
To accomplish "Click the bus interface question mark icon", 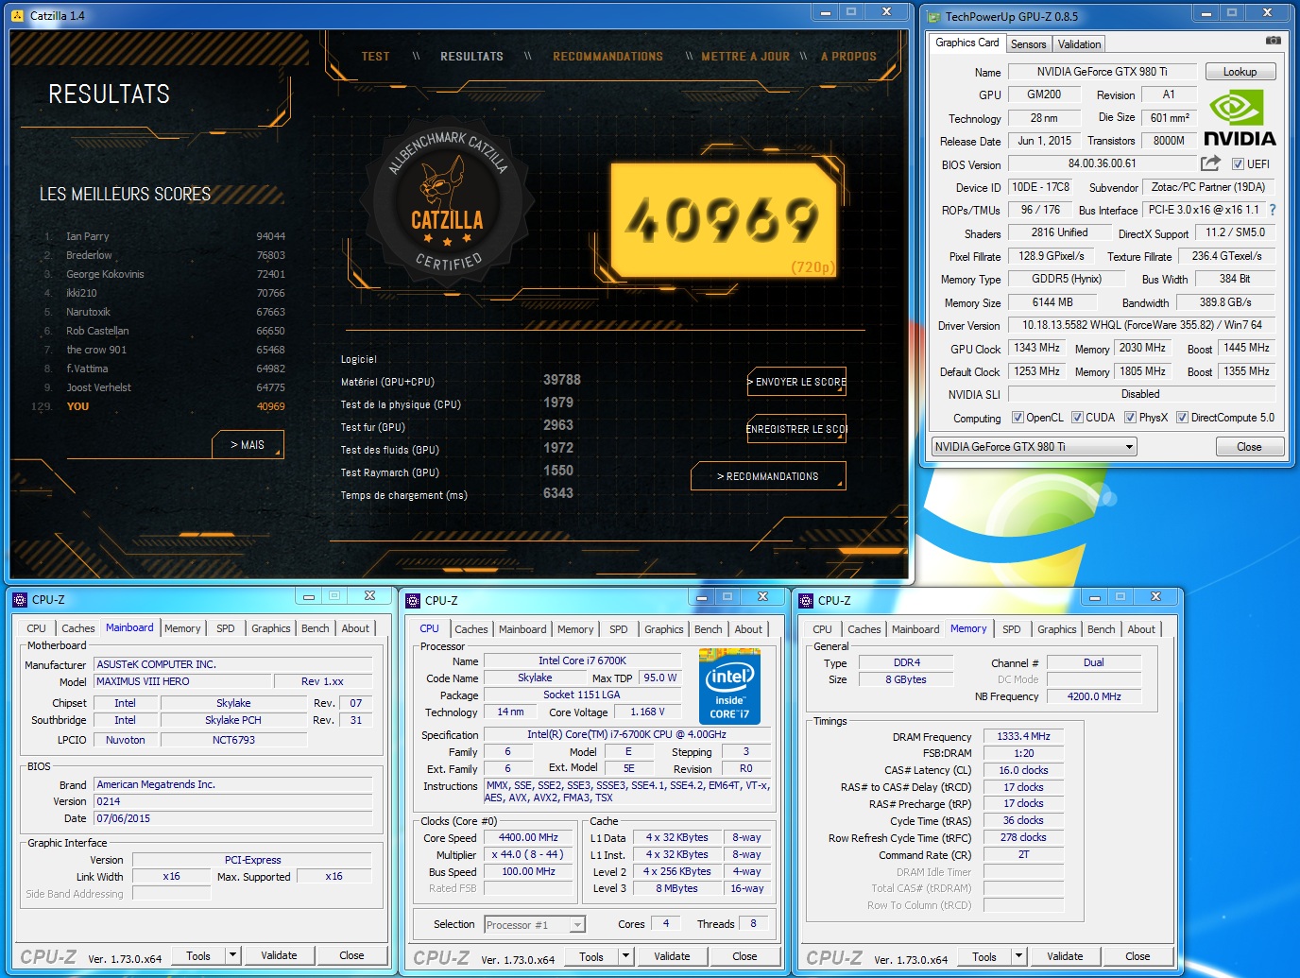I will click(x=1272, y=210).
